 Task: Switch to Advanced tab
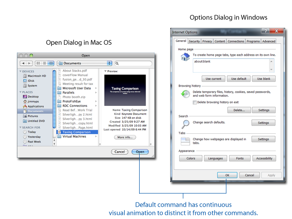pyautogui.click(x=269, y=42)
